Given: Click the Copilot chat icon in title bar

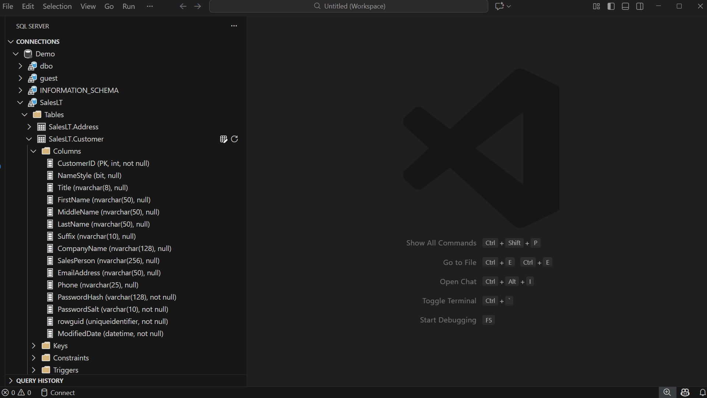Looking at the screenshot, I should [x=499, y=6].
